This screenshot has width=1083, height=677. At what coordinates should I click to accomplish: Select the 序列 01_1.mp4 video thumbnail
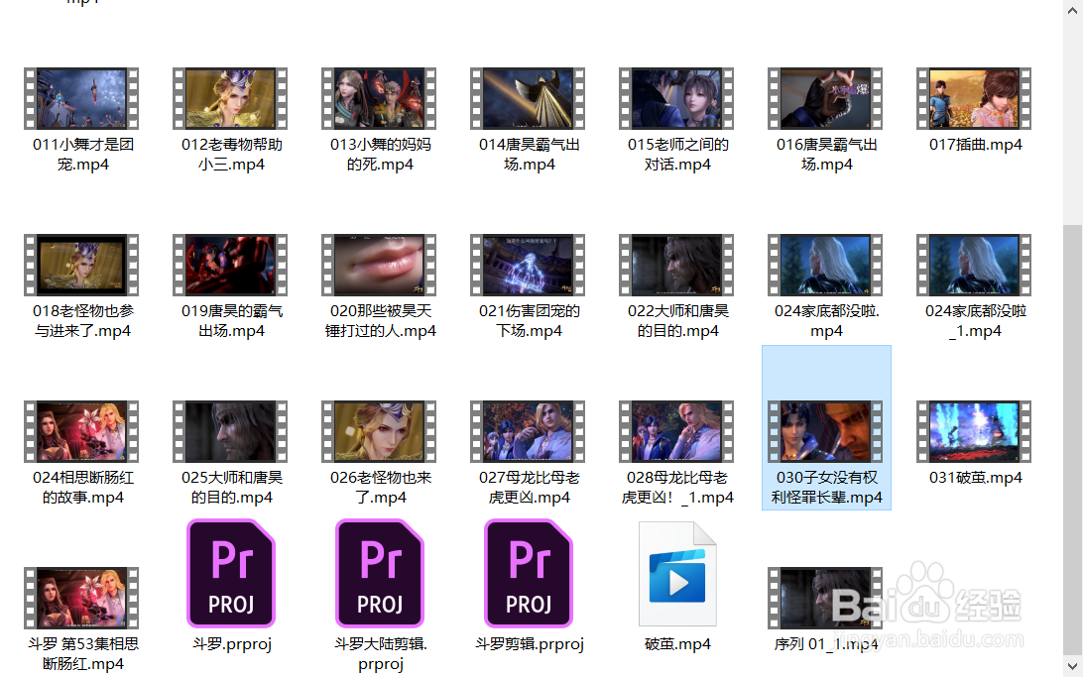click(825, 599)
